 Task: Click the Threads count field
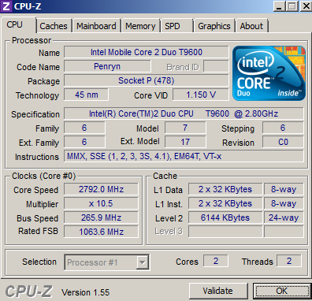tap(289, 261)
